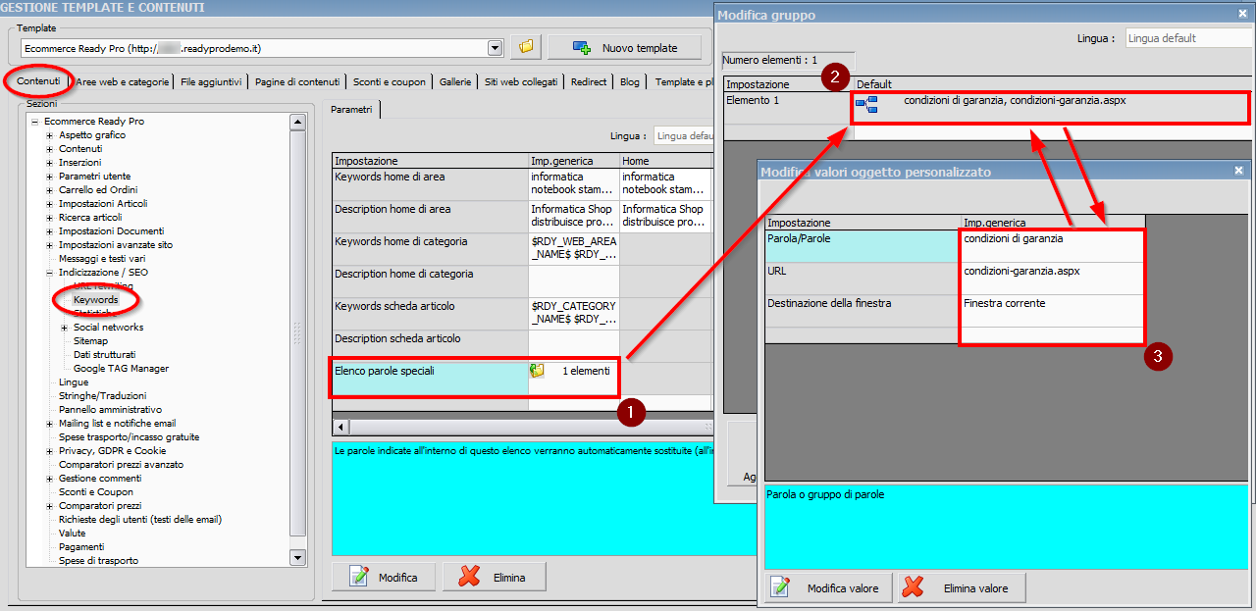1256x611 pixels.
Task: Expand the Aspetto grafico tree node
Action: click(x=50, y=135)
